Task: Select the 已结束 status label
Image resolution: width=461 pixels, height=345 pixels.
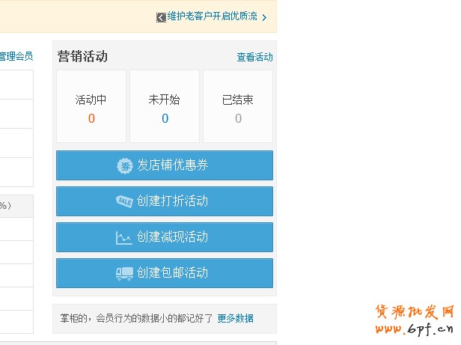Action: tap(238, 100)
